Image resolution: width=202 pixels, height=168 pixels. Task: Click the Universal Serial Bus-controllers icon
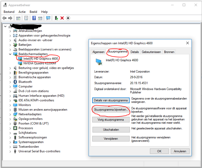15,151
